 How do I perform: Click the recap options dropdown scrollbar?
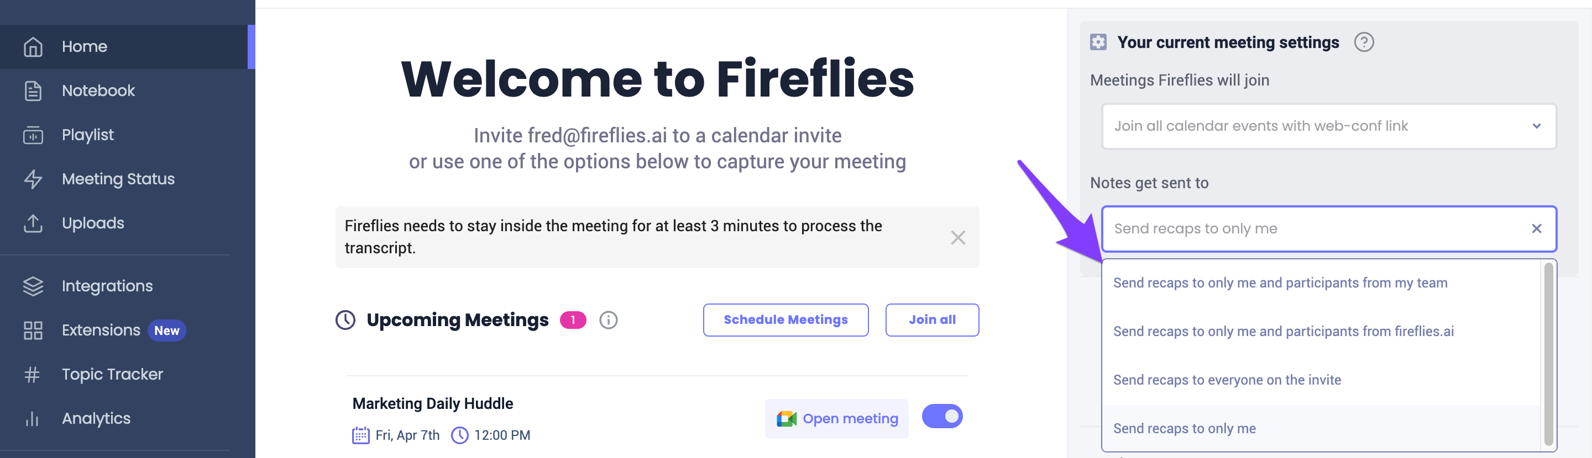point(1548,354)
